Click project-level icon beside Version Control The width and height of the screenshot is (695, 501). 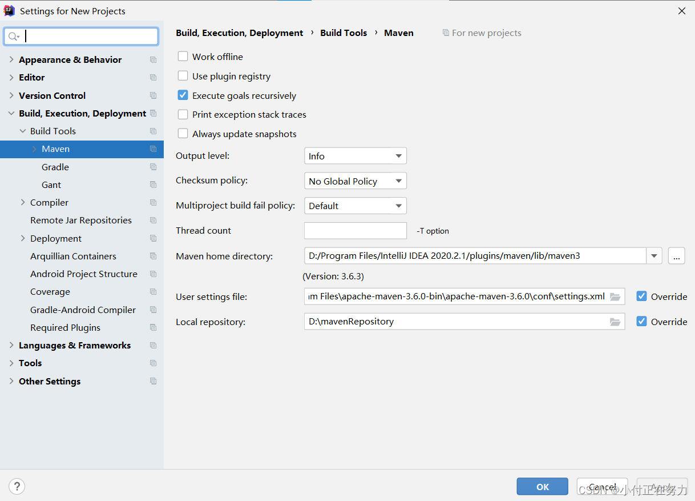pyautogui.click(x=153, y=95)
